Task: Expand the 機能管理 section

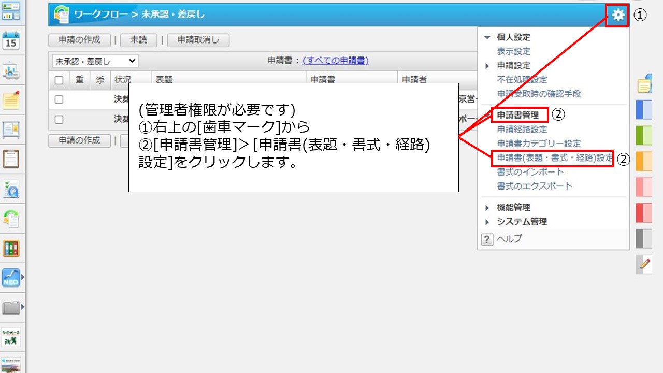Action: (x=486, y=208)
